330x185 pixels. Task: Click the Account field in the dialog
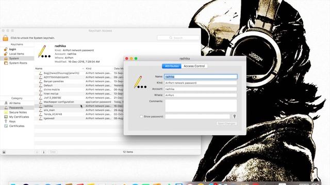(201, 89)
